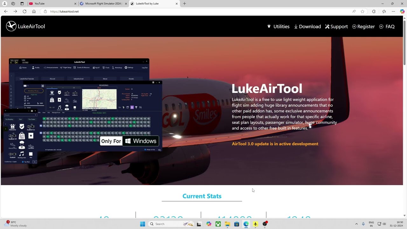This screenshot has height=229, width=407.
Task: Open the Tab actions menu
Action: point(22,3)
